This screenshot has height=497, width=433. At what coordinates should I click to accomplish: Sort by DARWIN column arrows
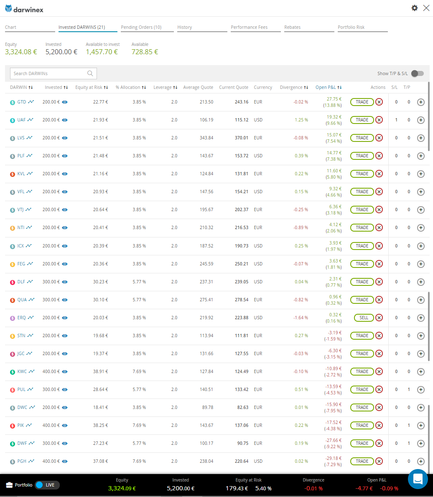[x=31, y=88]
